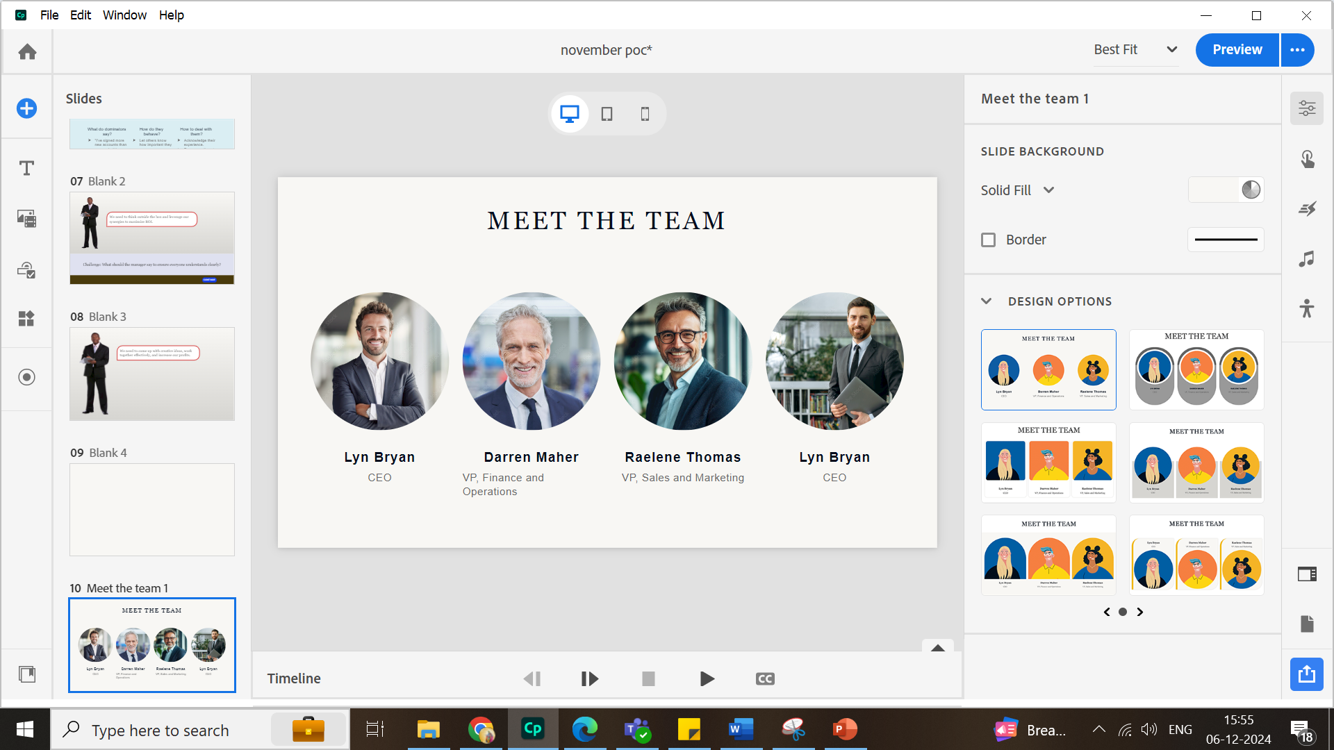Viewport: 1334px width, 750px height.
Task: Click the Home icon
Action: (x=27, y=51)
